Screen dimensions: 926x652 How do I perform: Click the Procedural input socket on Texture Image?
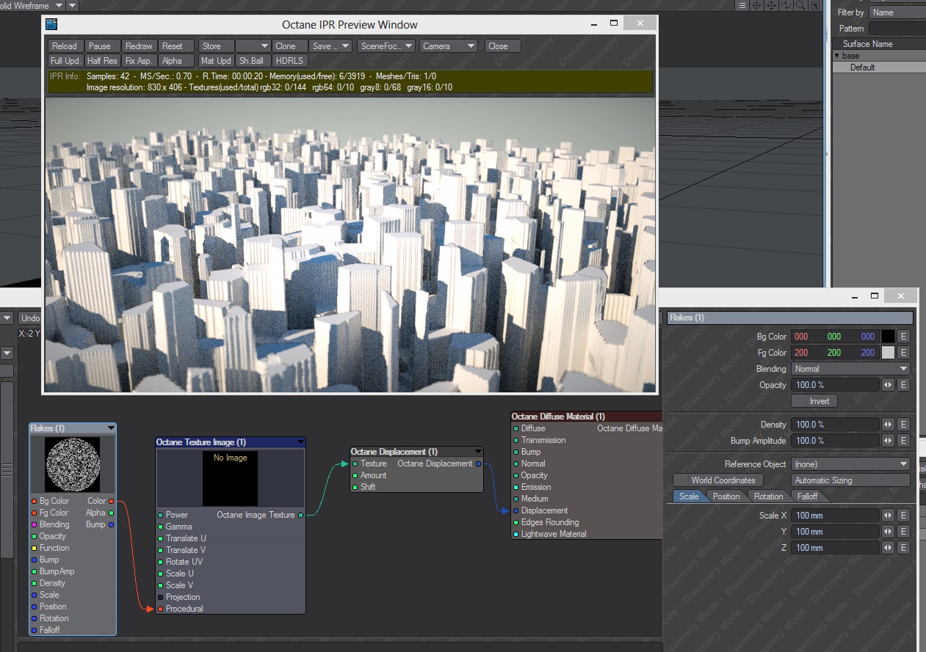(x=160, y=609)
